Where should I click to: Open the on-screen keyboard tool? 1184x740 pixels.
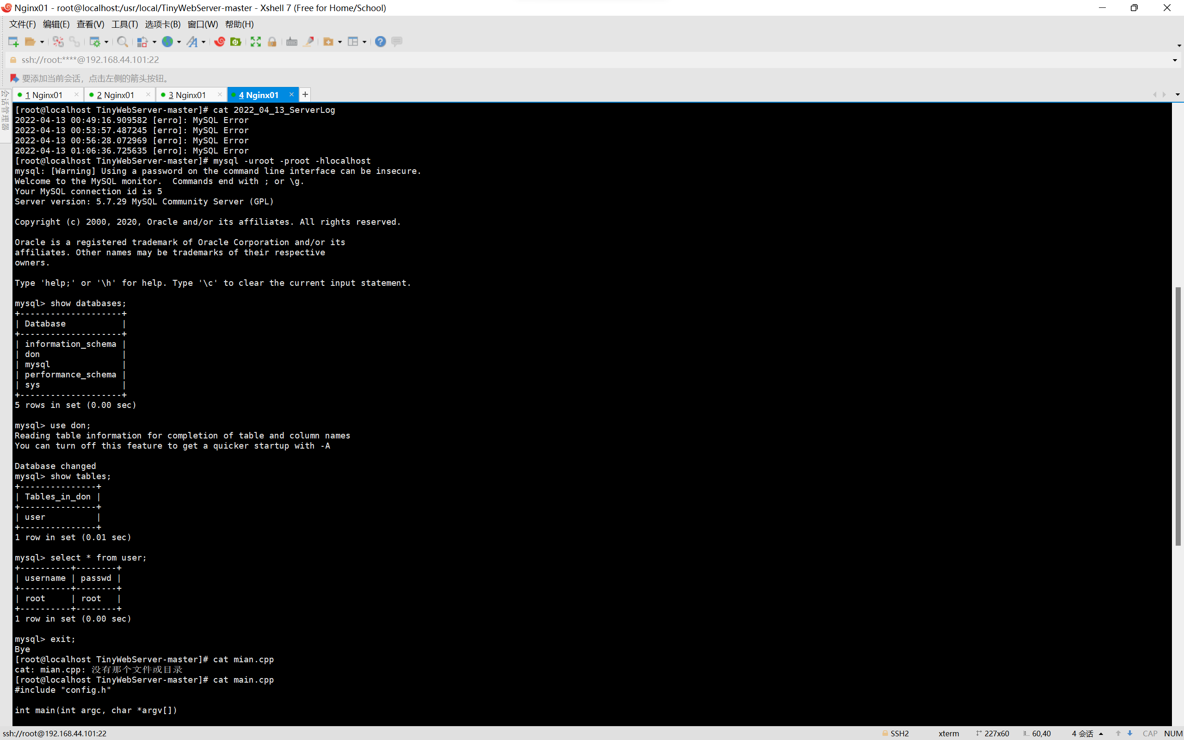pos(291,42)
